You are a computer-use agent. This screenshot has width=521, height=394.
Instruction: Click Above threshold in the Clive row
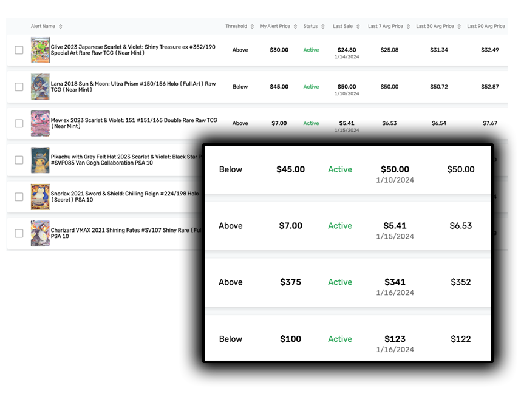point(240,50)
